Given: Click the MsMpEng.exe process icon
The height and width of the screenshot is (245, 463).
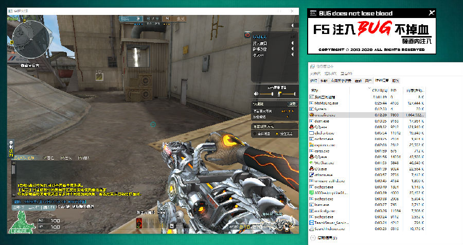Looking at the screenshot, I should point(311,103).
